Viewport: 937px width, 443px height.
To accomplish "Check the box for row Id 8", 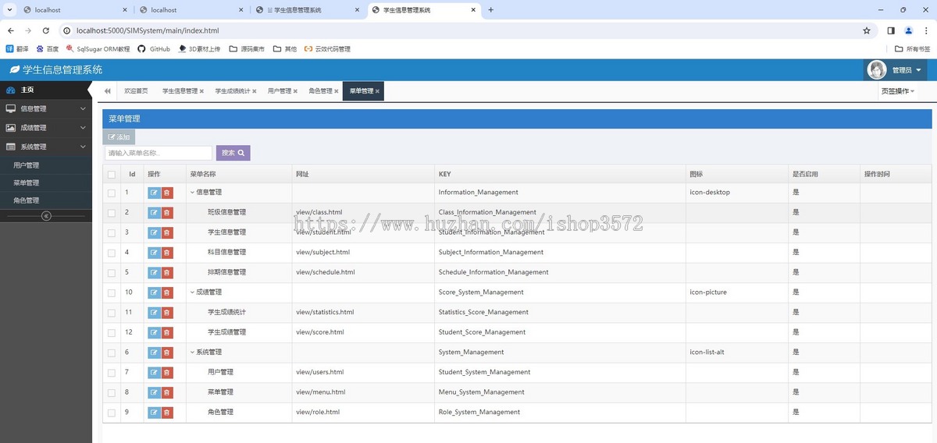I will pos(112,392).
